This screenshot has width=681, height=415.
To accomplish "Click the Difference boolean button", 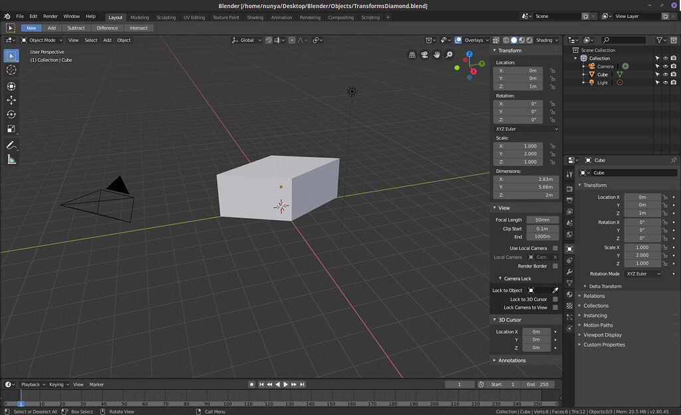I will (107, 28).
